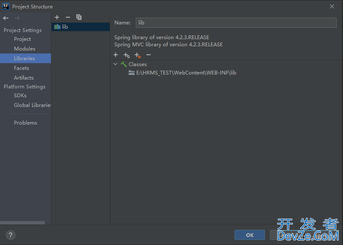Remove the selected library
The height and width of the screenshot is (245, 343).
pos(68,17)
